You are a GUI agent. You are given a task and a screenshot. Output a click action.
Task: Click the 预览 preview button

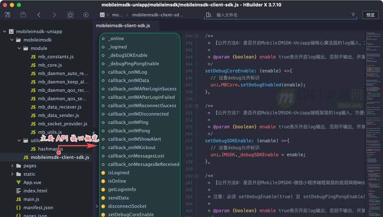click(370, 15)
